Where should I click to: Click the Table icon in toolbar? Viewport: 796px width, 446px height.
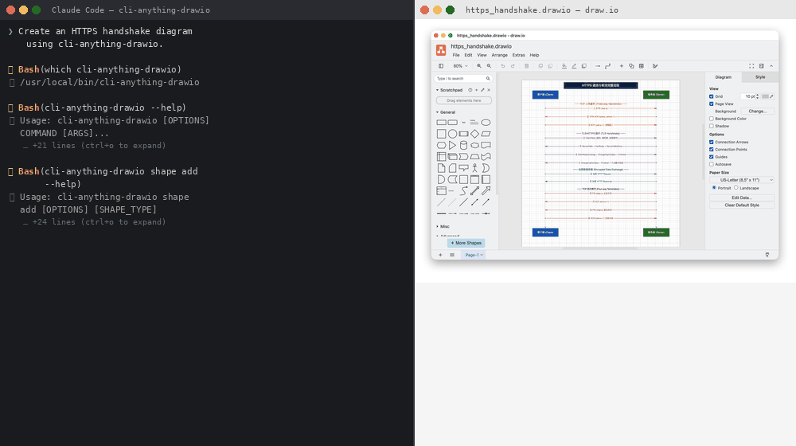click(641, 66)
